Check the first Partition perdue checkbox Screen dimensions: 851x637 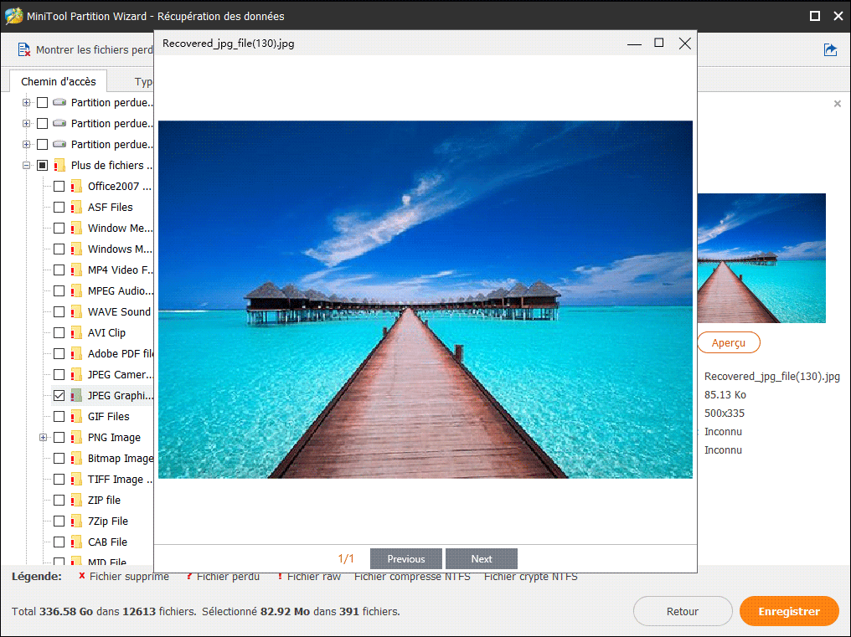point(43,103)
